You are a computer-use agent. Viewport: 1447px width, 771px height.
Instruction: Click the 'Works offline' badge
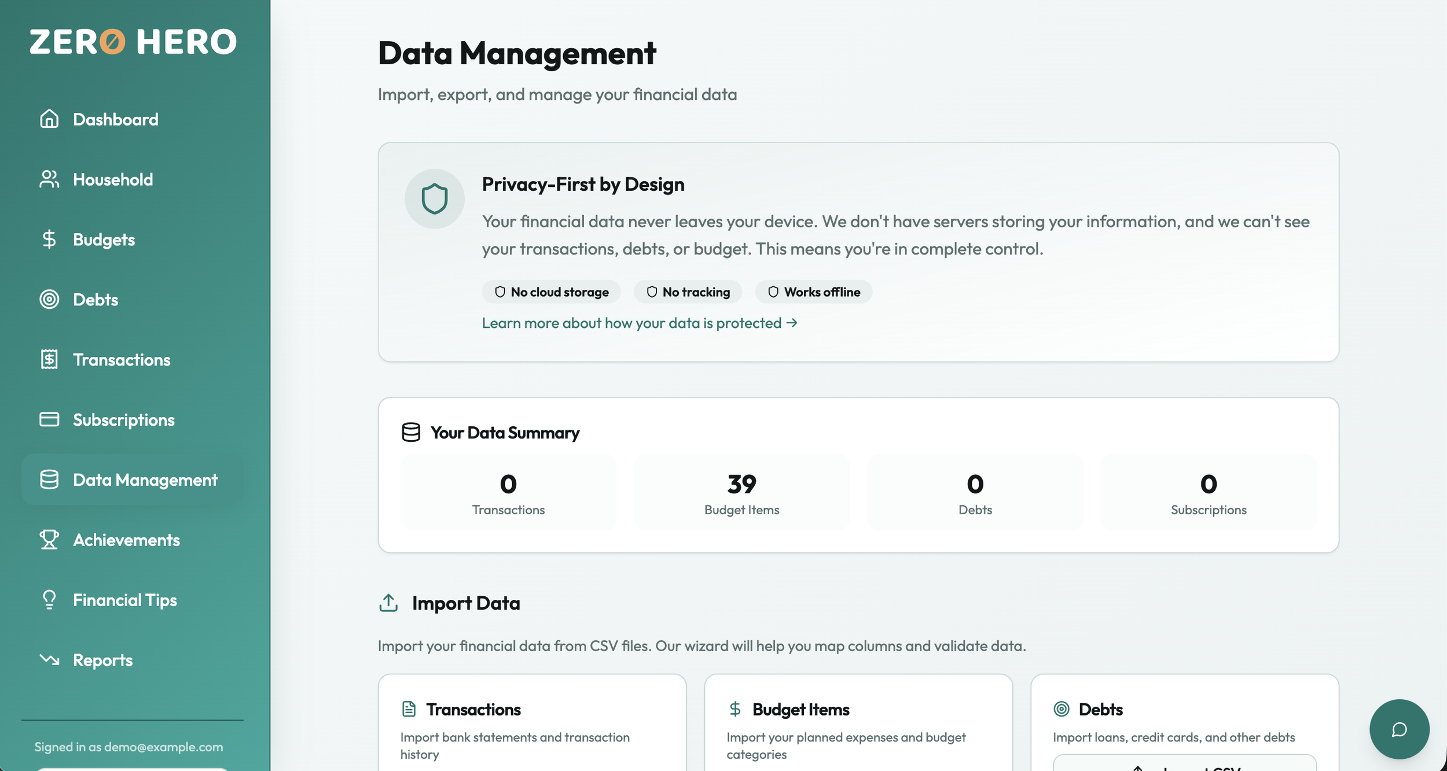click(x=813, y=292)
